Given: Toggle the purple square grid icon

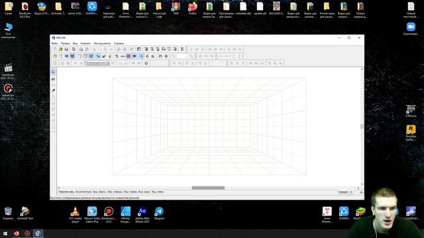Looking at the screenshot, I should pyautogui.click(x=128, y=56).
